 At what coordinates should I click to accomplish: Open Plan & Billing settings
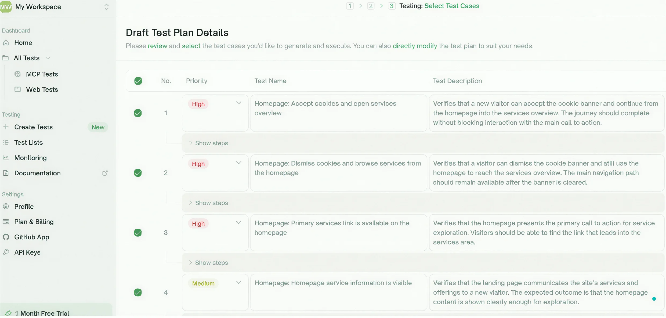pyautogui.click(x=34, y=222)
